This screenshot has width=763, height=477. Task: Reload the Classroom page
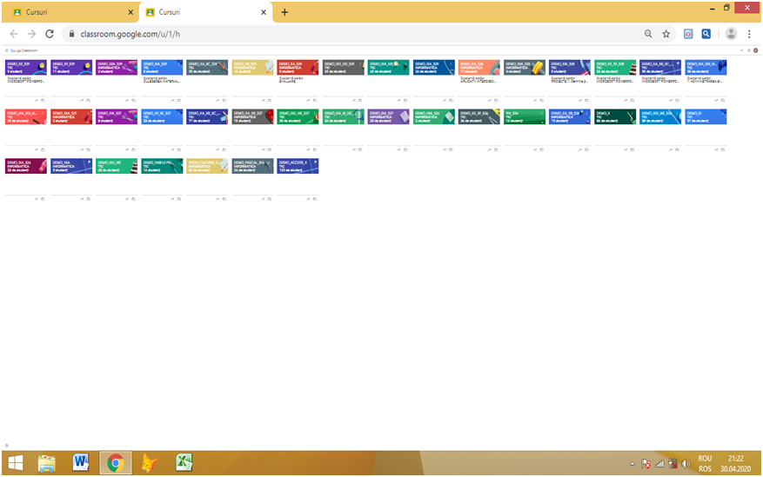50,34
